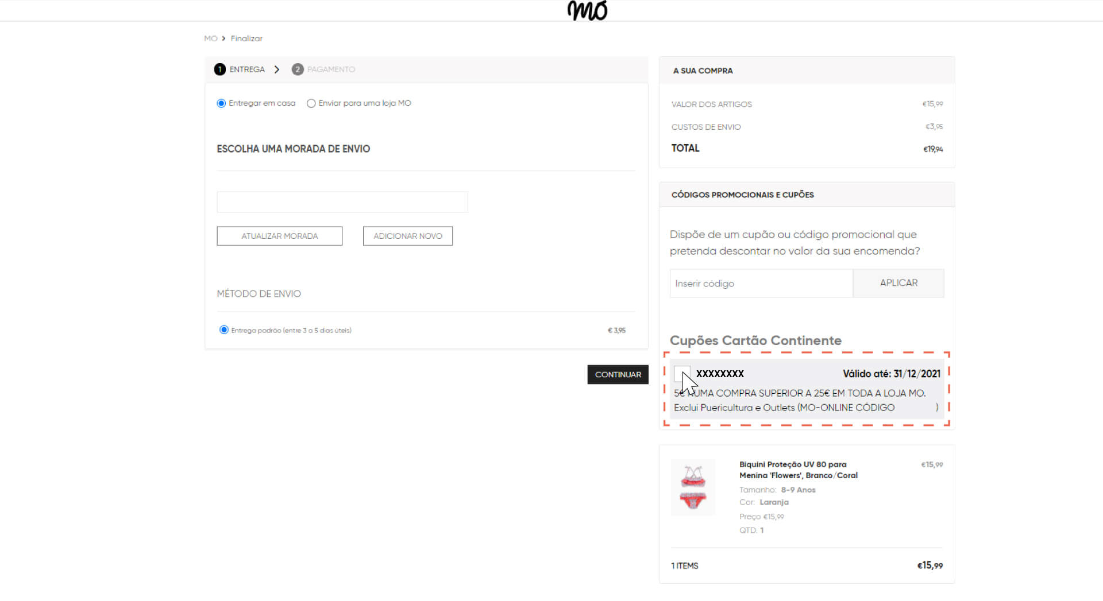Click the items subtotal €15,99 at bottom
The image size is (1103, 601).
[930, 565]
